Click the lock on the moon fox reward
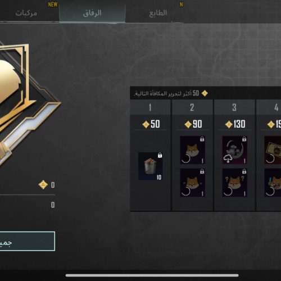281x281 pixels. click(x=244, y=139)
